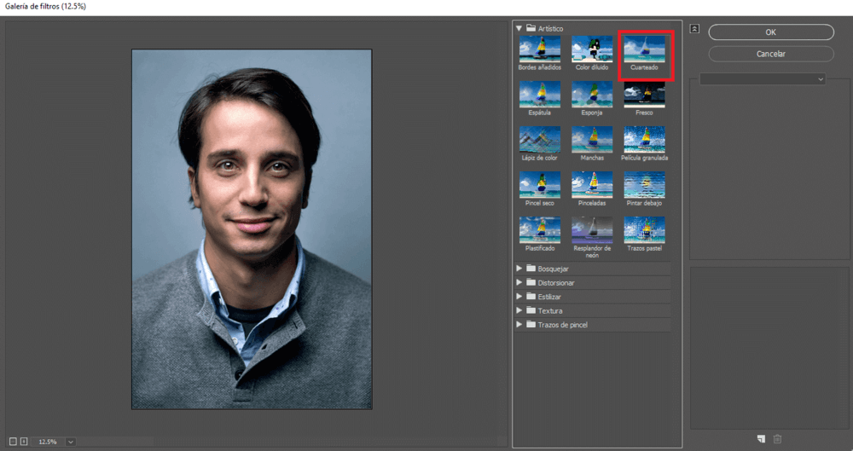853x451 pixels.
Task: Open the 12.5% zoom level dropdown
Action: 70,442
